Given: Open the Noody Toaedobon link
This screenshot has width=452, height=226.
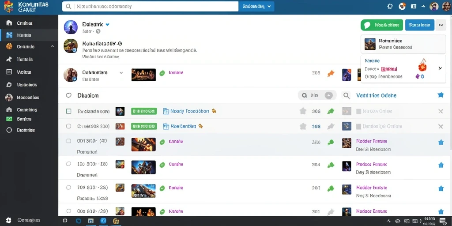Looking at the screenshot, I should 189,111.
